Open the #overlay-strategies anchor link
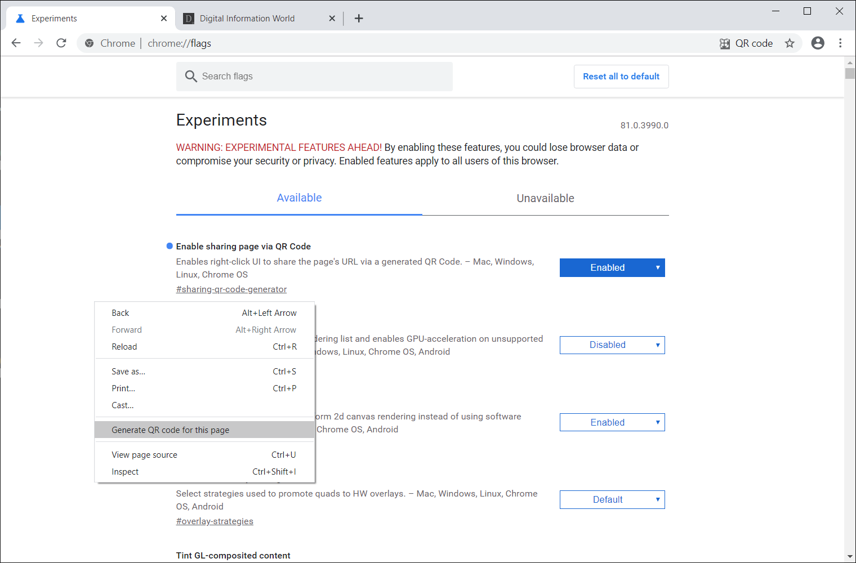Image resolution: width=856 pixels, height=563 pixels. click(x=215, y=521)
